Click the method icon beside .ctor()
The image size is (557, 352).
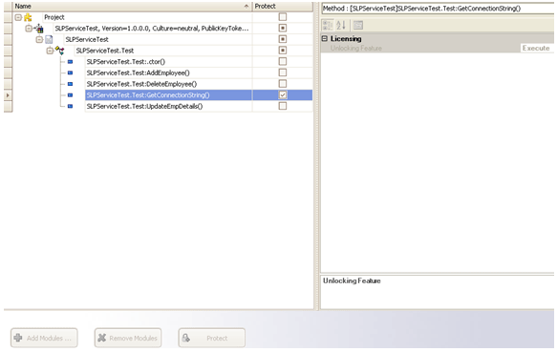pos(70,62)
